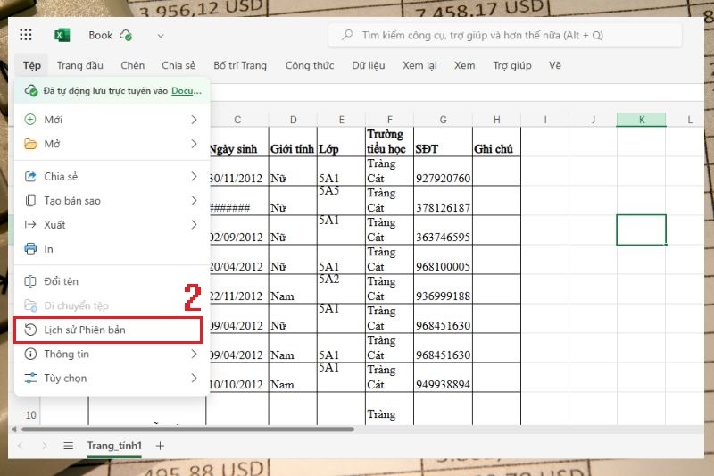Click the Chia sẻ share icon in the menu
This screenshot has width=714, height=476.
click(x=30, y=176)
